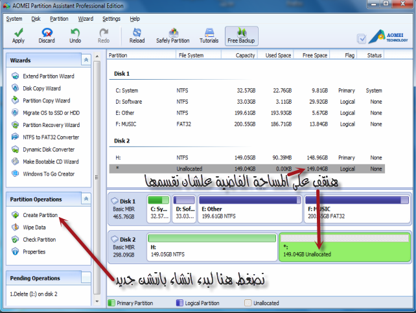Launch Extend Partition Wizard

point(49,76)
